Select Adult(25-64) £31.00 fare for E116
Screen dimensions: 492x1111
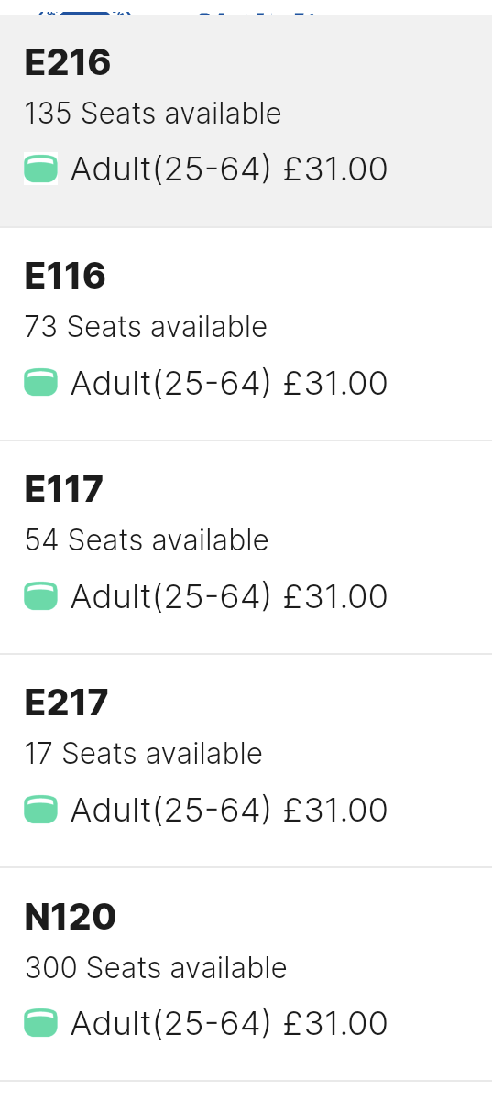(229, 383)
